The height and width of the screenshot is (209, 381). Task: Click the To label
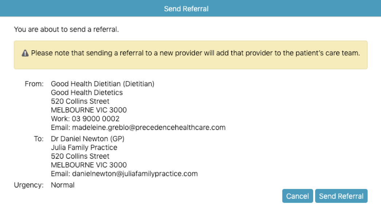39,138
